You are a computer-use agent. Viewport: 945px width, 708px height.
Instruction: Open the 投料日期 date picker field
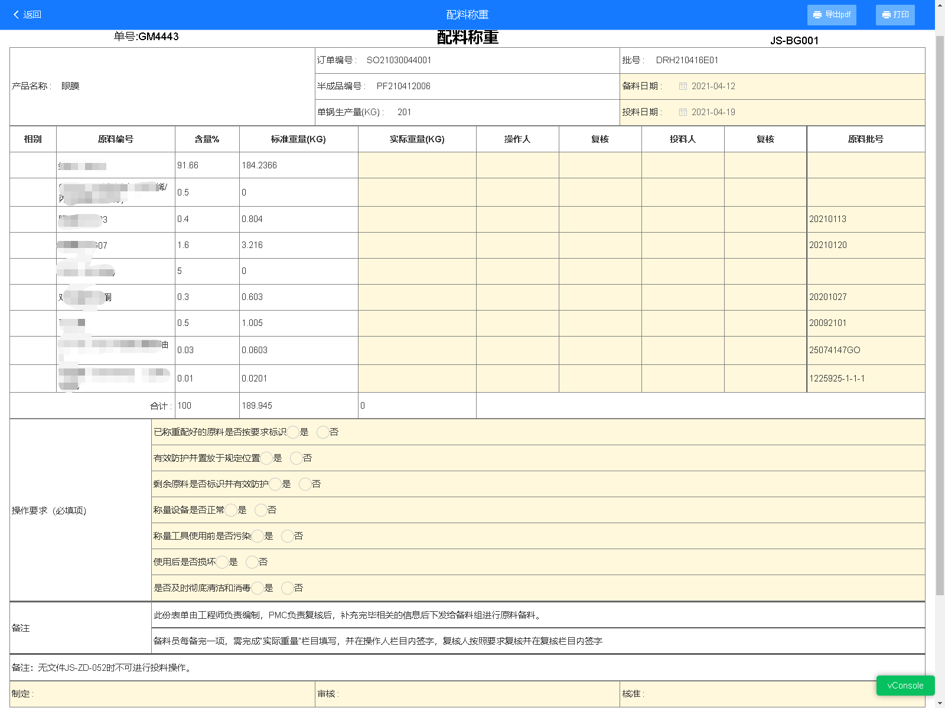(768, 112)
